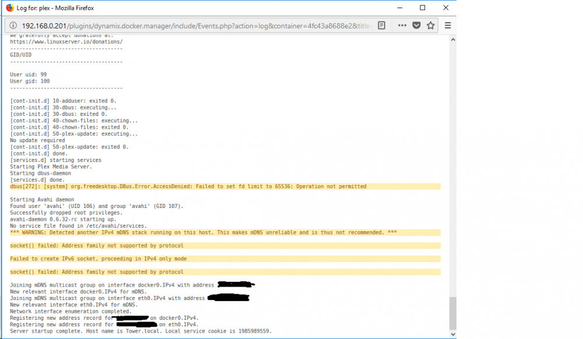Screen dimensions: 583x339
Task: Click 'No update required' line
Action: (37, 141)
